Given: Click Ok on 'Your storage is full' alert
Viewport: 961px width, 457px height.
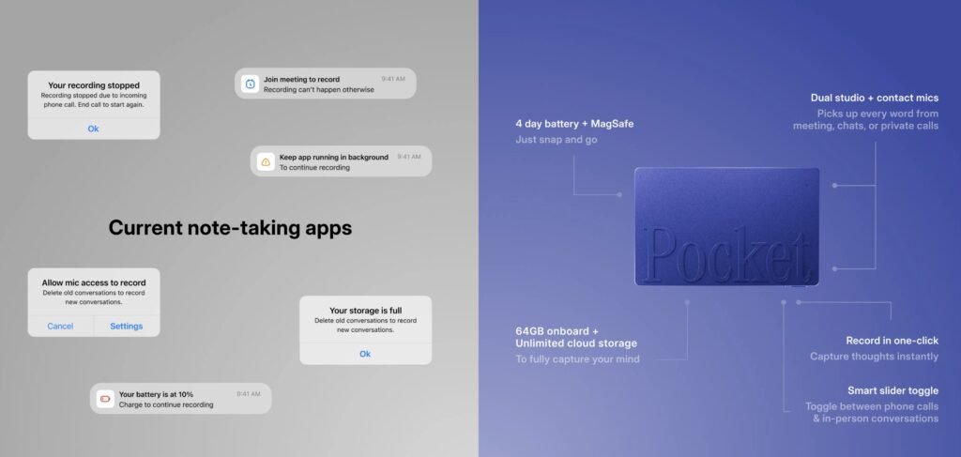Looking at the screenshot, I should point(365,354).
